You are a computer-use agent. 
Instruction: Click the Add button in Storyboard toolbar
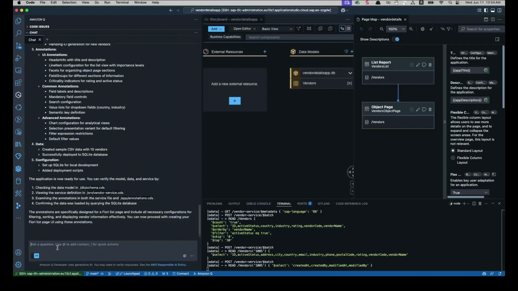pyautogui.click(x=216, y=29)
